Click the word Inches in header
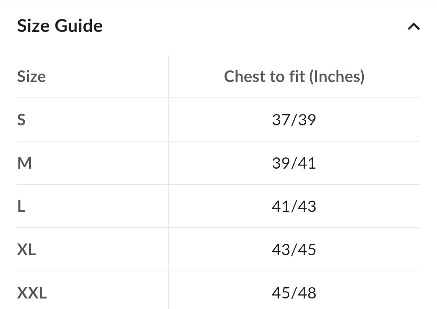Screen dimensions: 437x309 [x=337, y=76]
